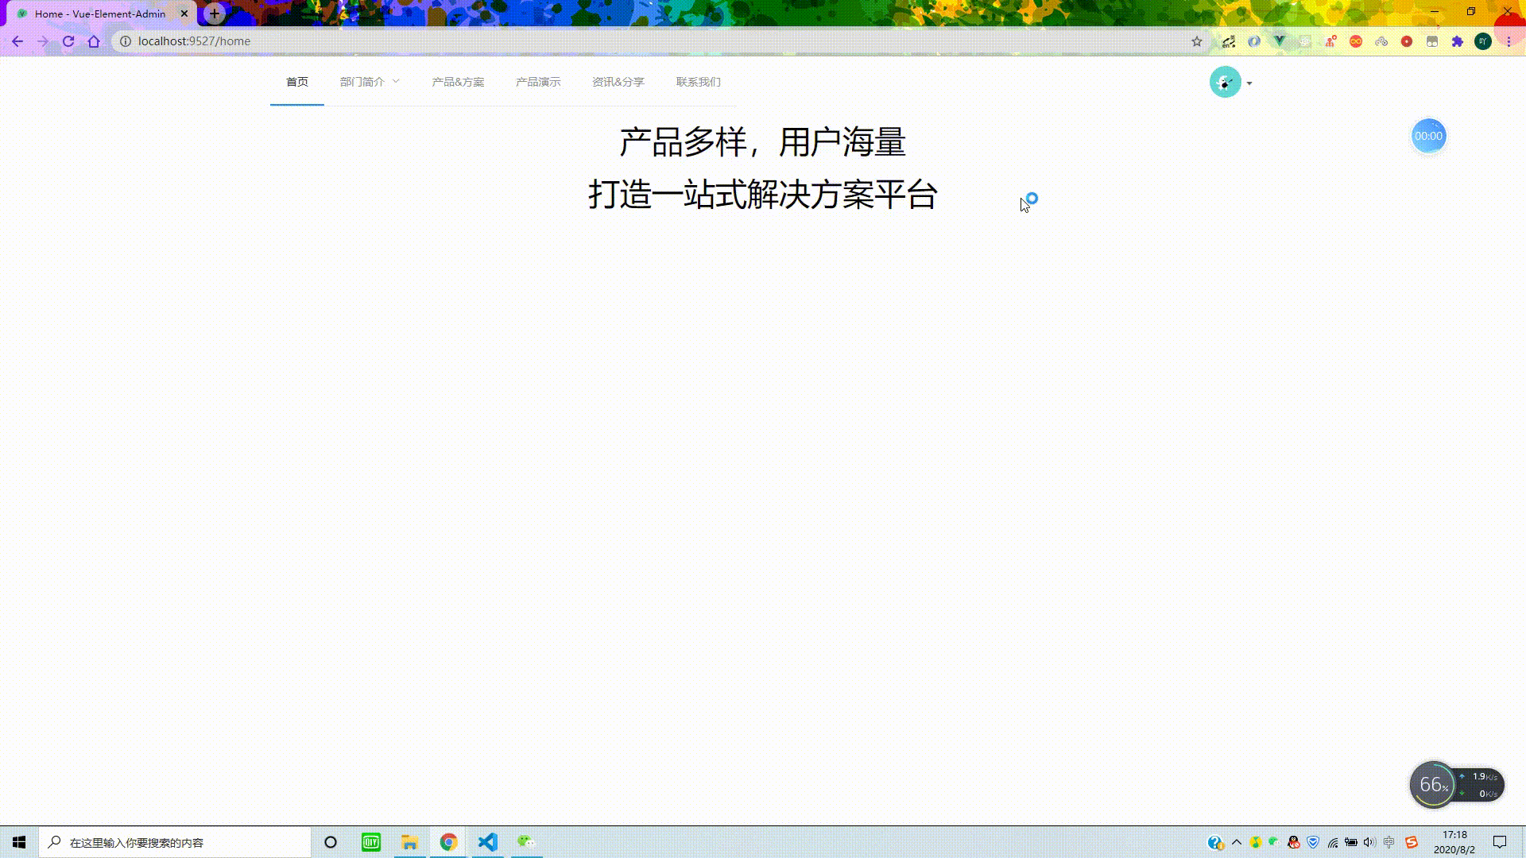Select the 首页 menu item
1526x858 pixels.
point(296,82)
